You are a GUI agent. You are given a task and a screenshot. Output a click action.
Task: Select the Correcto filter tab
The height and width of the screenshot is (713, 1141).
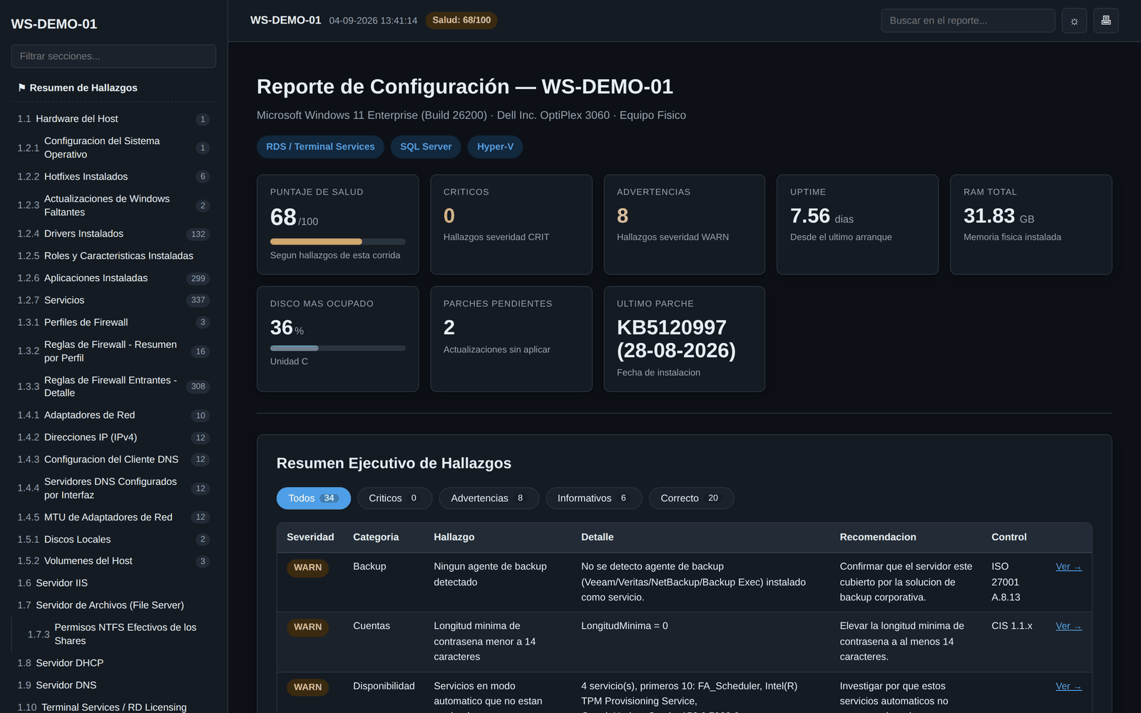tap(691, 498)
